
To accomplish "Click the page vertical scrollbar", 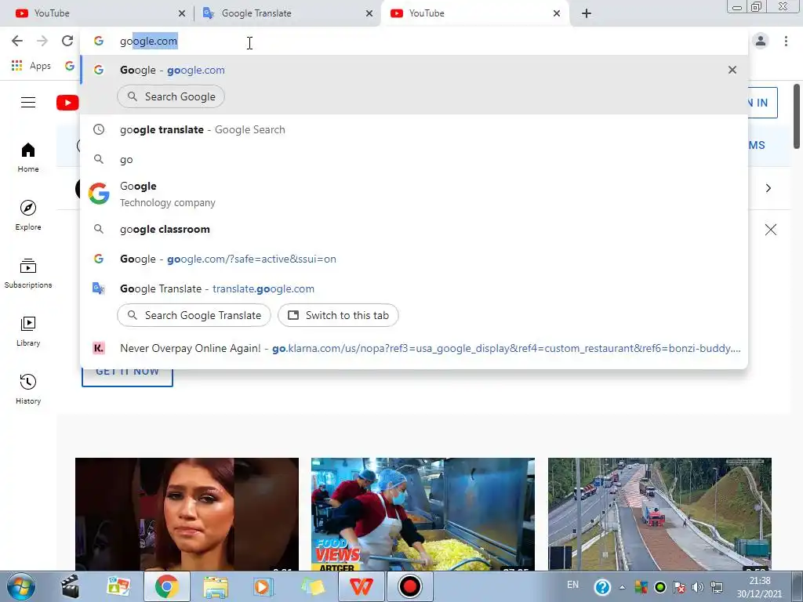I will pyautogui.click(x=797, y=116).
